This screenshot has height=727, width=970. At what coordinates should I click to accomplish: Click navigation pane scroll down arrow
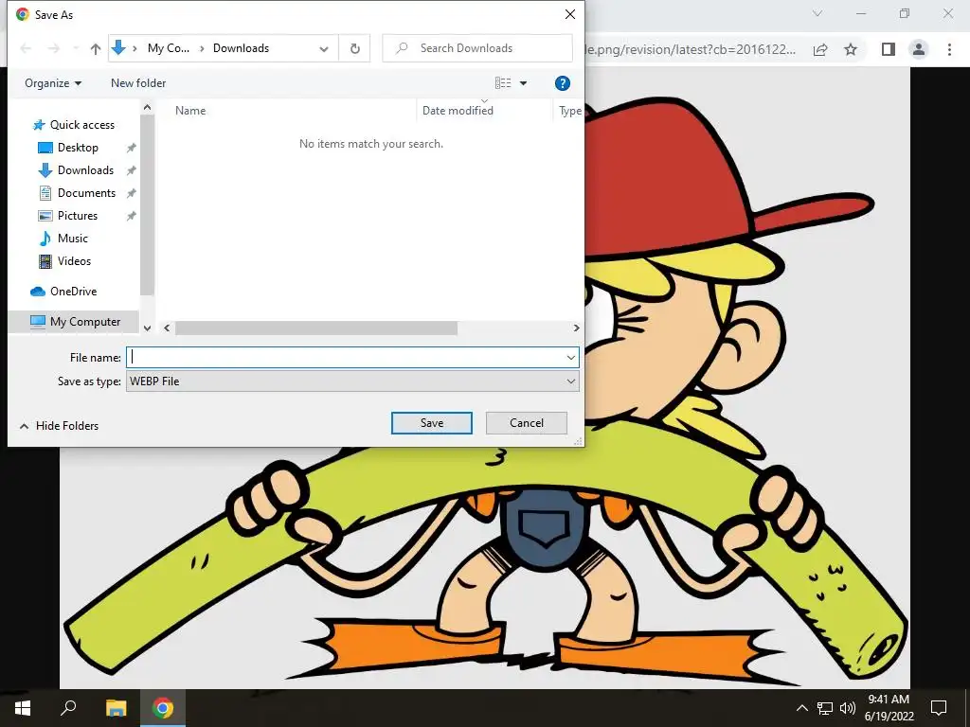pyautogui.click(x=147, y=328)
